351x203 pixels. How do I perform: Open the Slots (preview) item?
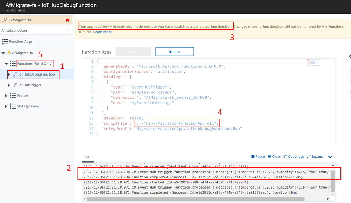tap(29, 106)
